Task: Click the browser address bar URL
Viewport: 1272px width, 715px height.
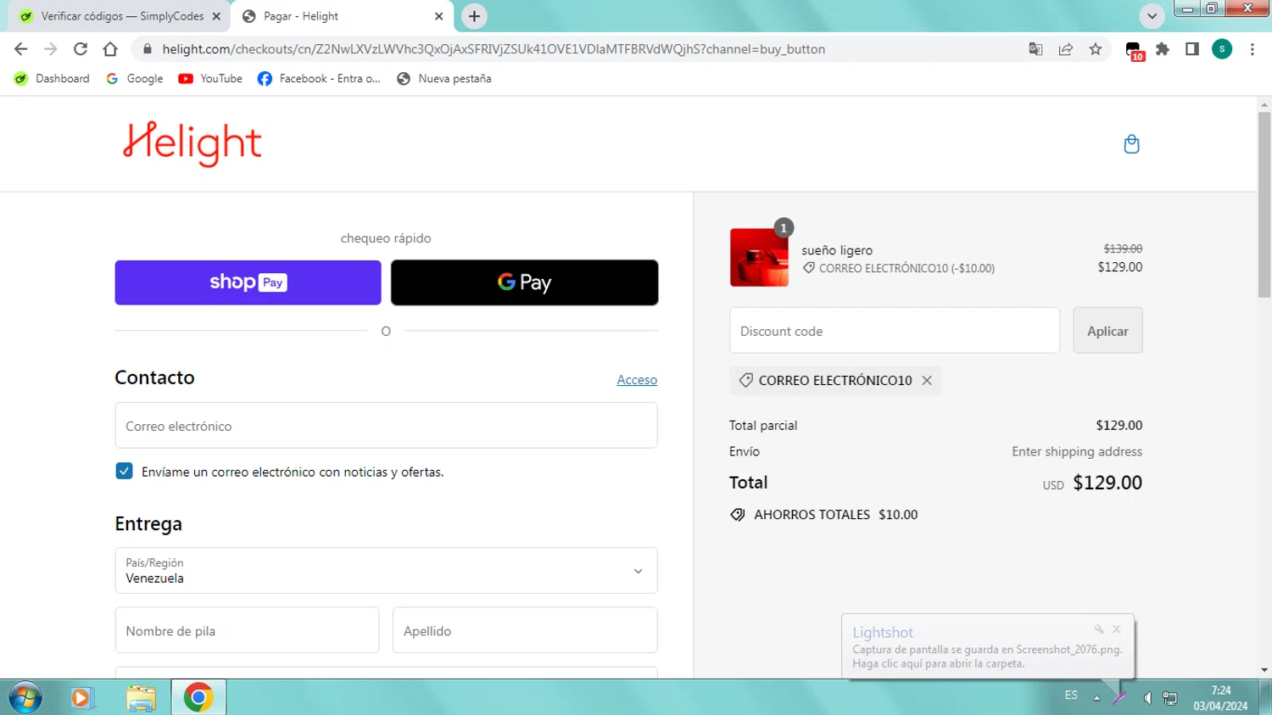Action: pos(494,49)
